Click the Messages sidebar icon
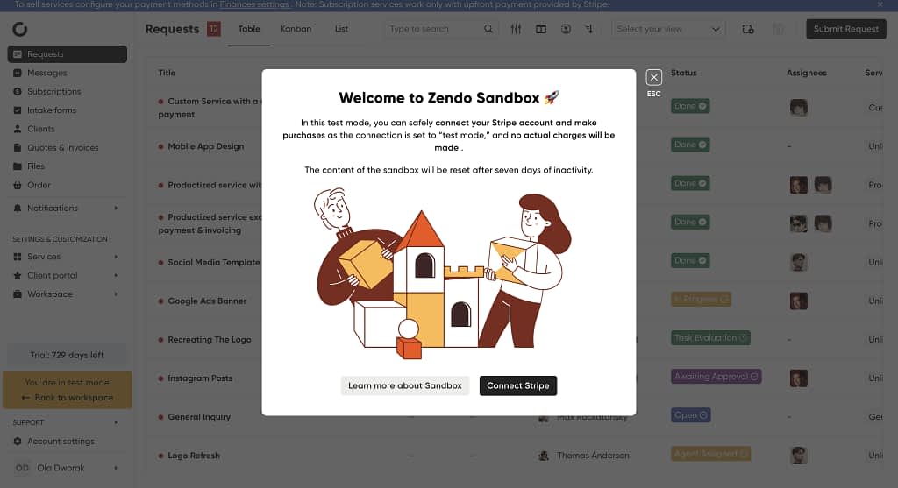This screenshot has height=488, width=898. coord(18,73)
